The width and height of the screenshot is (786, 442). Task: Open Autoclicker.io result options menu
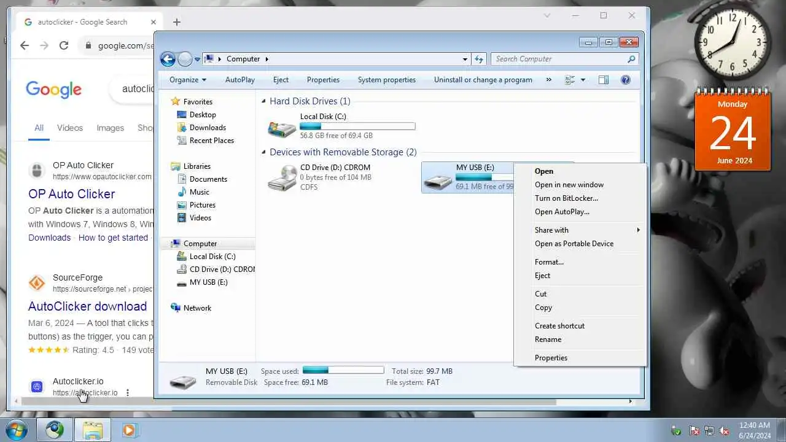[128, 393]
